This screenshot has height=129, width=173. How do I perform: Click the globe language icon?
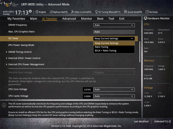point(37,12)
